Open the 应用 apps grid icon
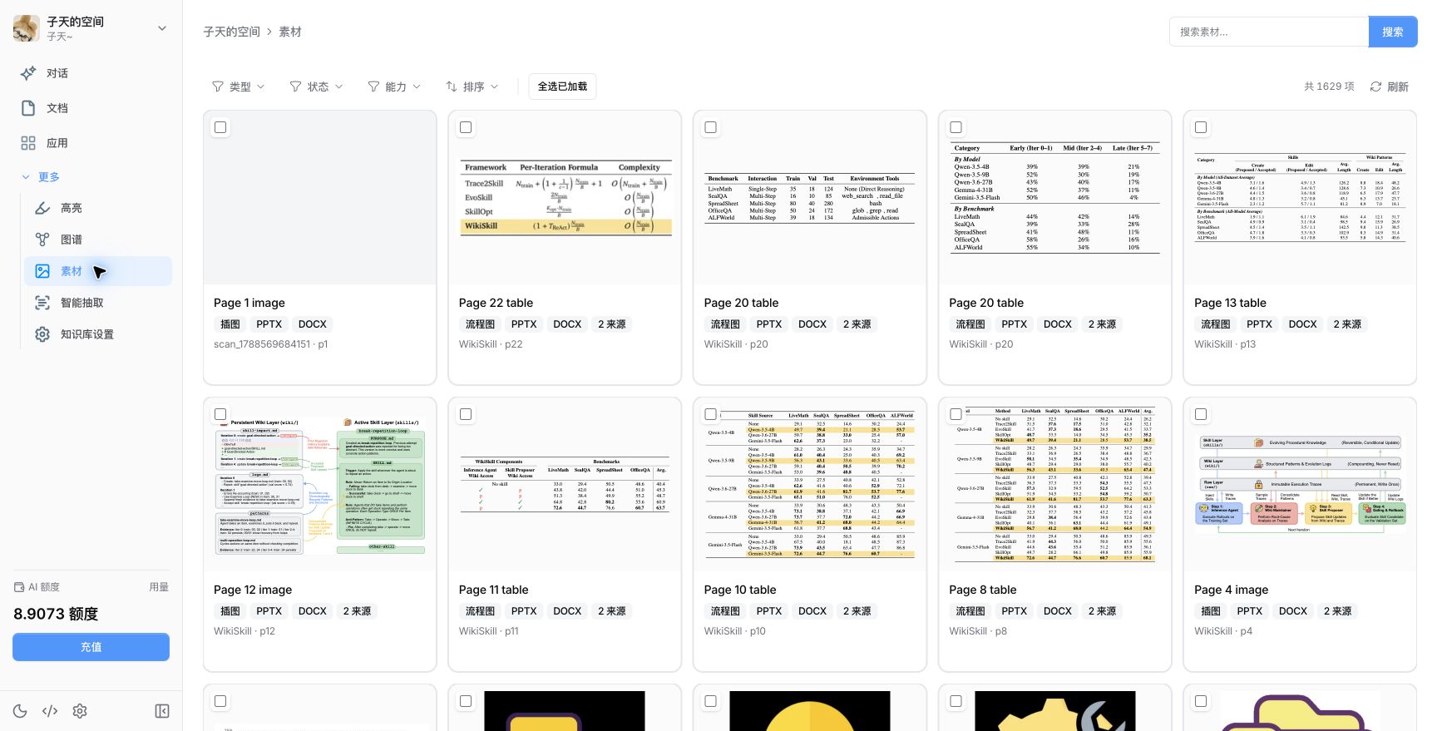This screenshot has width=1437, height=731. tap(28, 143)
